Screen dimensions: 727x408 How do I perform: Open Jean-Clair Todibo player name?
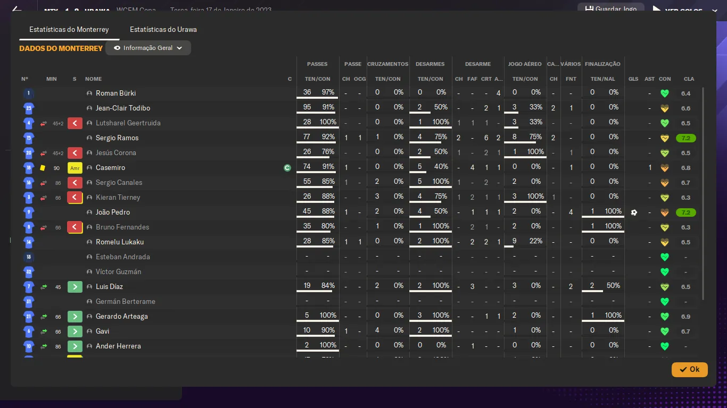[123, 108]
